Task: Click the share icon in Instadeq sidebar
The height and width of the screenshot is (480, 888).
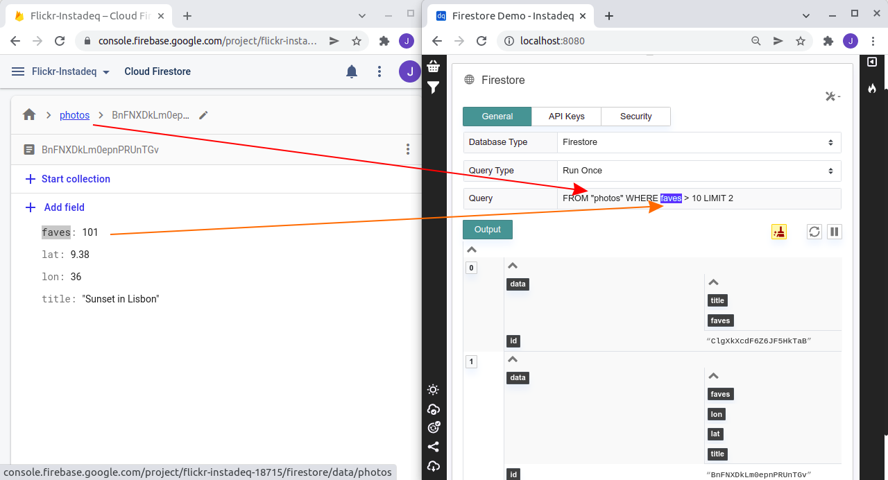Action: tap(434, 447)
